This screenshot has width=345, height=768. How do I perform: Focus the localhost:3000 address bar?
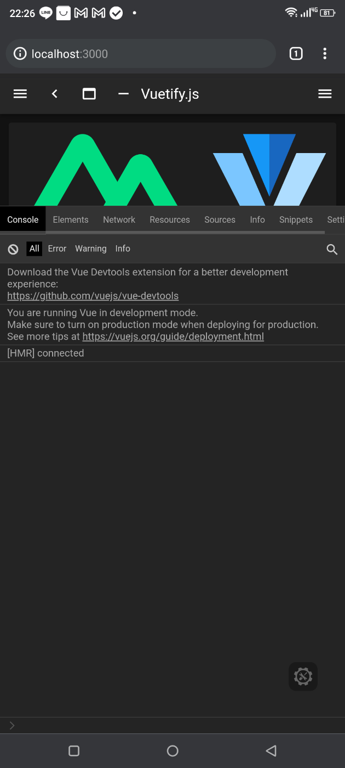[x=141, y=54]
